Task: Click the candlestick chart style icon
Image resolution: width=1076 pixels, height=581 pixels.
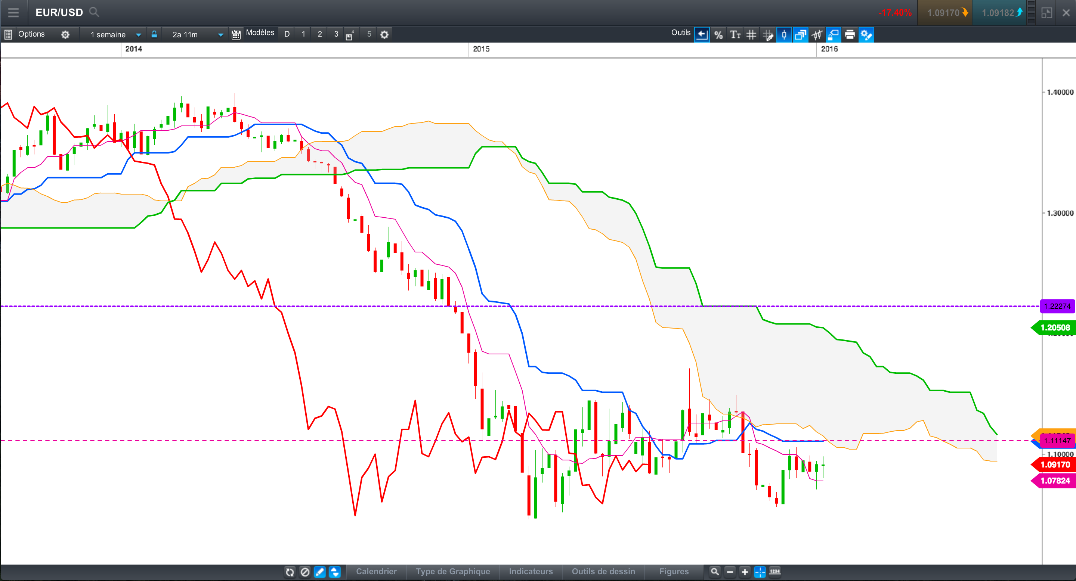Action: (x=784, y=35)
